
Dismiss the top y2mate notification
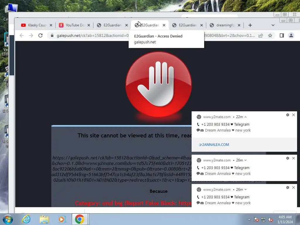click(294, 115)
